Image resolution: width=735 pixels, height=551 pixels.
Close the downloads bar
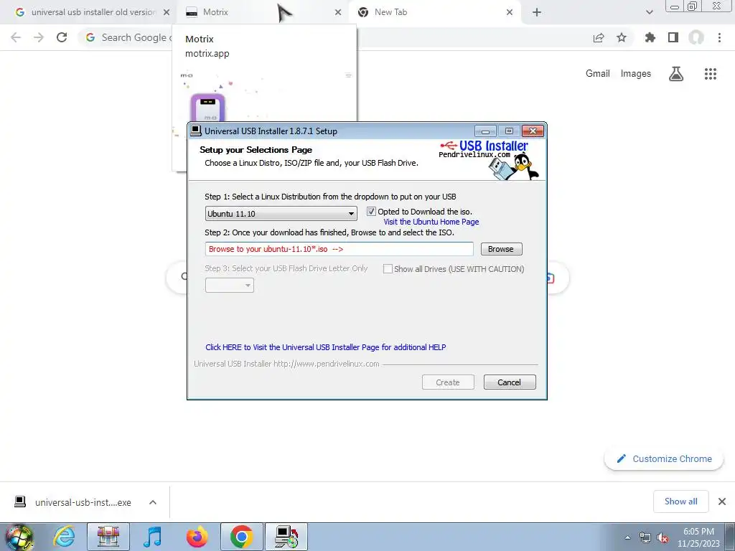pos(722,501)
